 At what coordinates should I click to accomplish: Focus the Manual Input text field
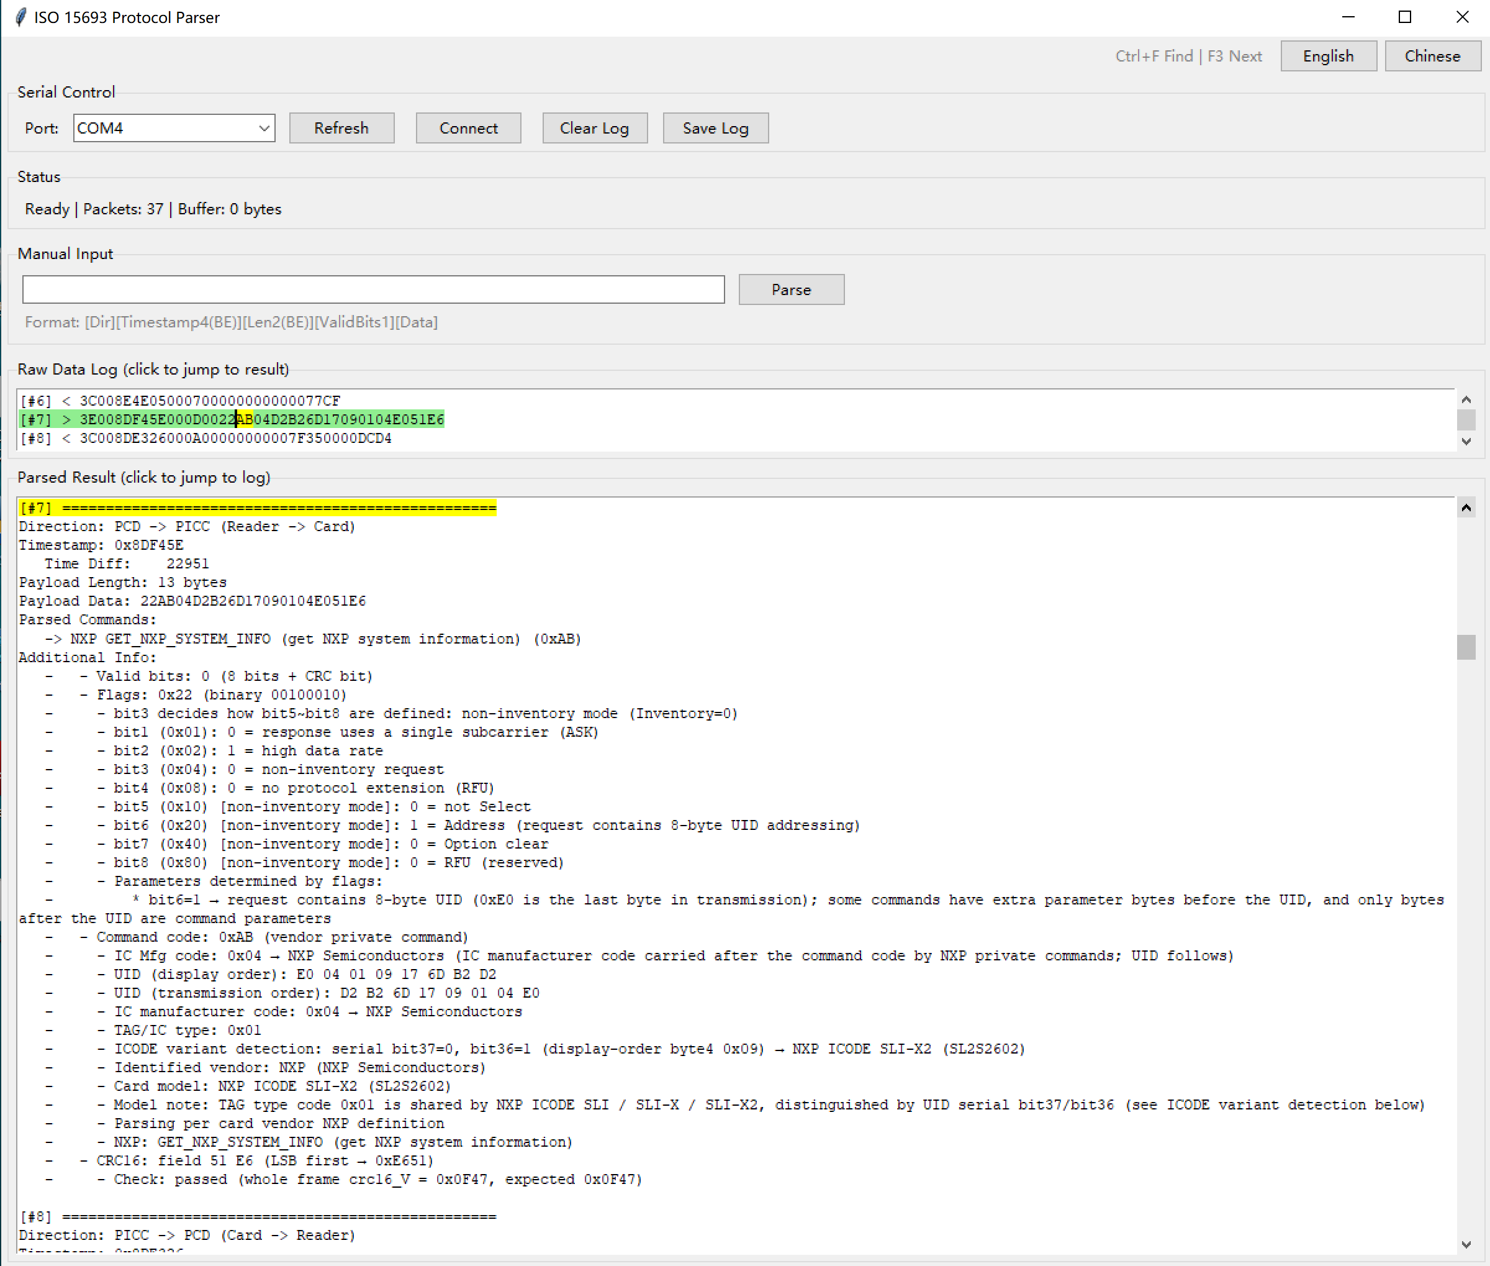tap(373, 289)
